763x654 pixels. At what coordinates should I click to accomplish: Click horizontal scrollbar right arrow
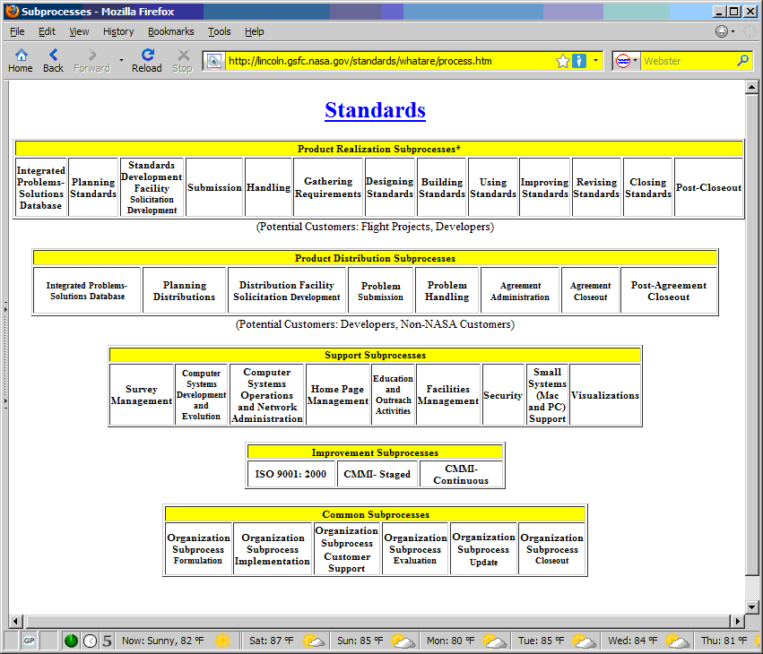pyautogui.click(x=737, y=621)
